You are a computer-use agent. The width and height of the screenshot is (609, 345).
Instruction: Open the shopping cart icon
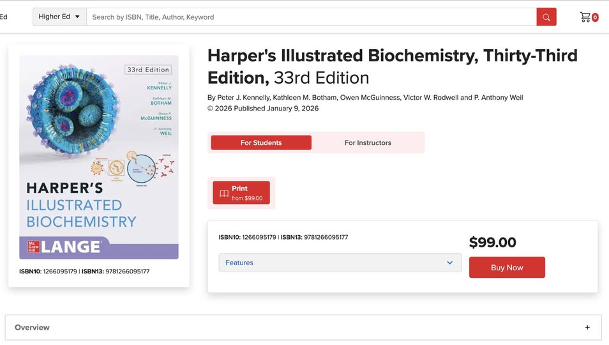coord(585,17)
